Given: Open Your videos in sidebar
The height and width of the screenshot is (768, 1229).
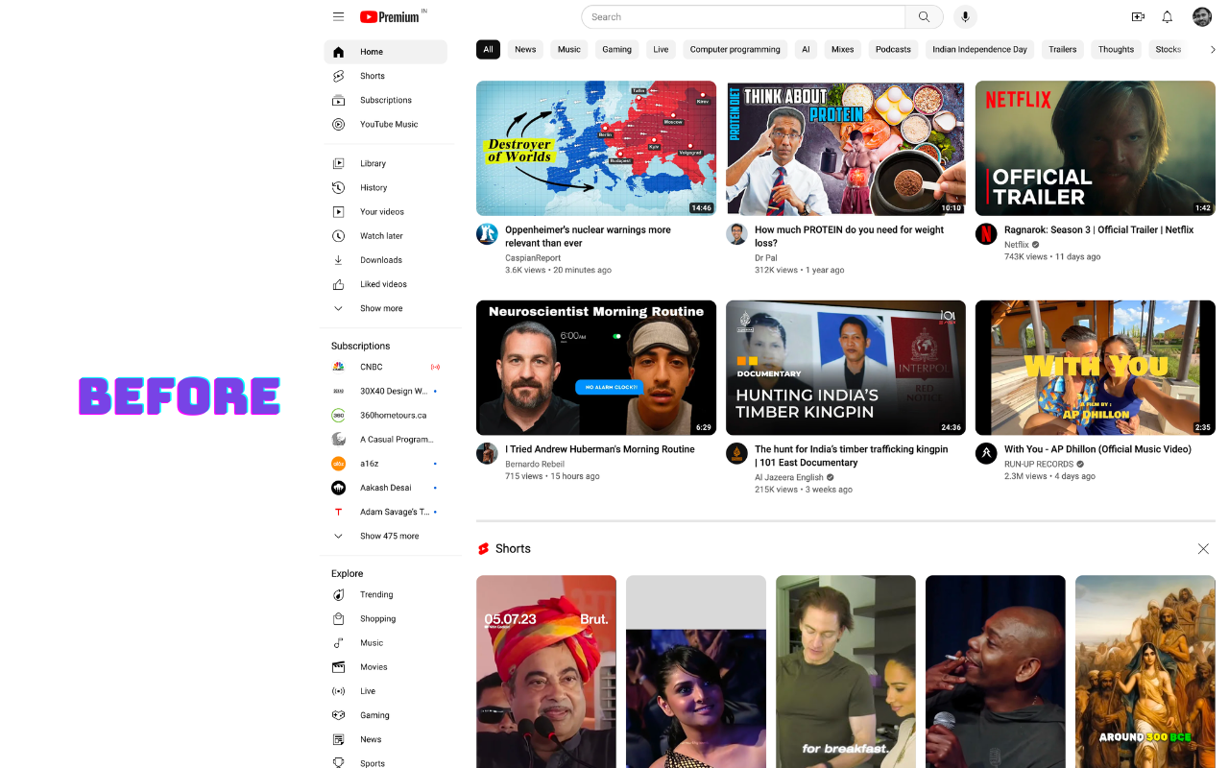Looking at the screenshot, I should pos(385,211).
